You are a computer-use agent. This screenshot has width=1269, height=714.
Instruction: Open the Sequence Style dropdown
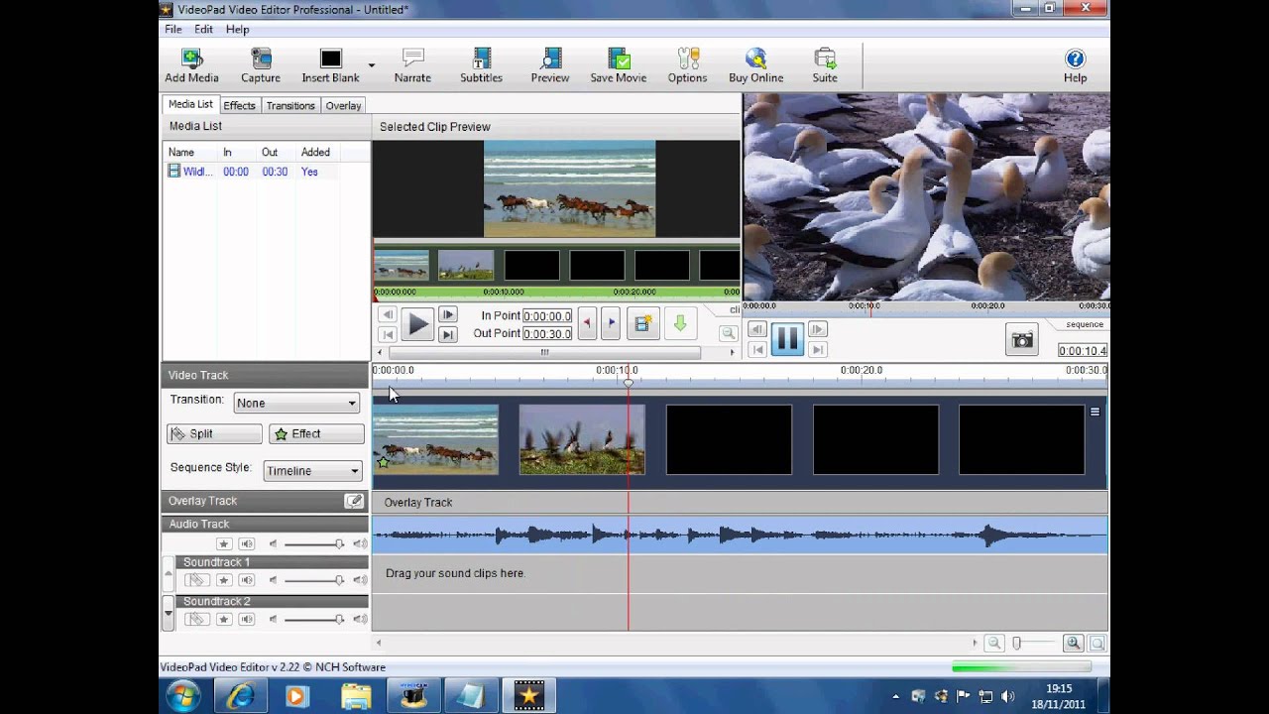tap(313, 471)
